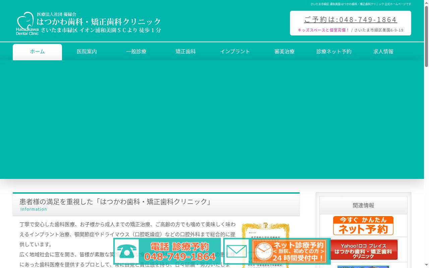Click the イオン浦和美園ＳＣより 徒歩１分 text
Image resolution: width=429 pixels, height=268 pixels.
[120, 30]
